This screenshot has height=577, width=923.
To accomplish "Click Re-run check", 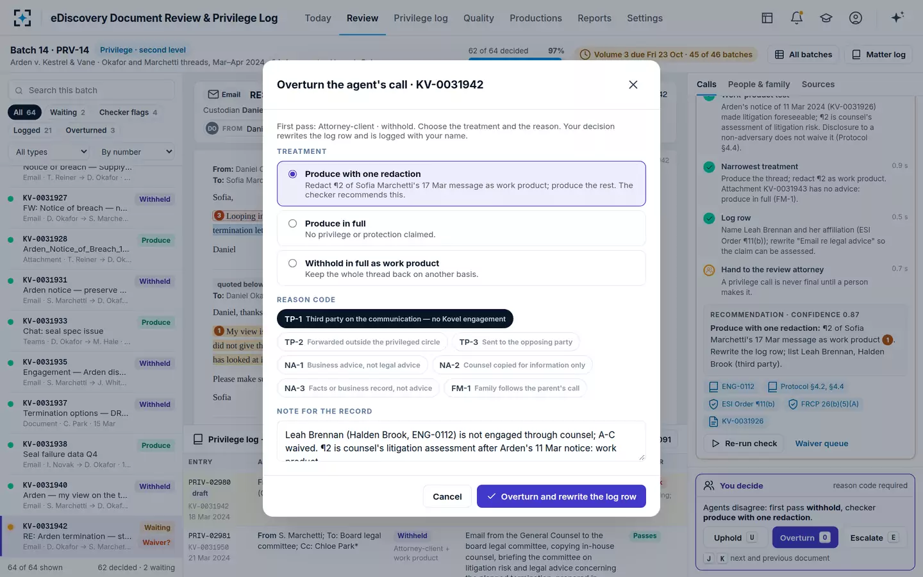I will pos(744,444).
